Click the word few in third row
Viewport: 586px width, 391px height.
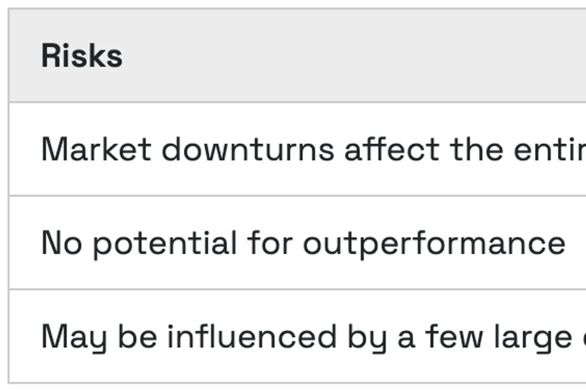pyautogui.click(x=453, y=337)
